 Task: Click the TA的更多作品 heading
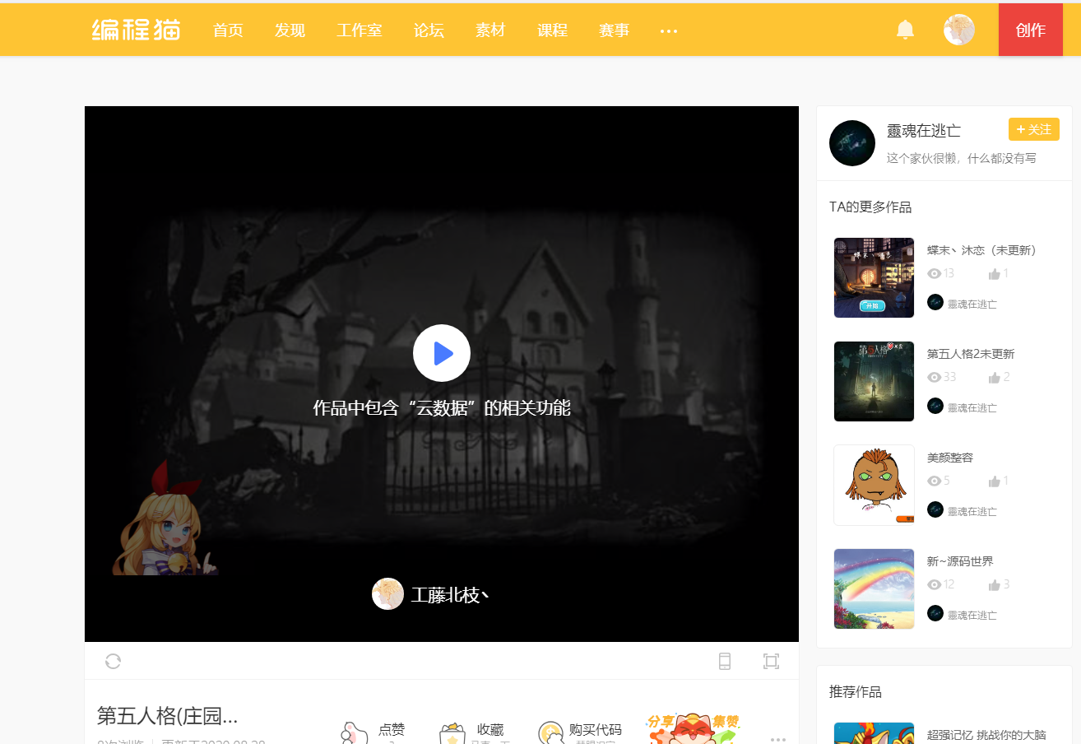click(870, 207)
